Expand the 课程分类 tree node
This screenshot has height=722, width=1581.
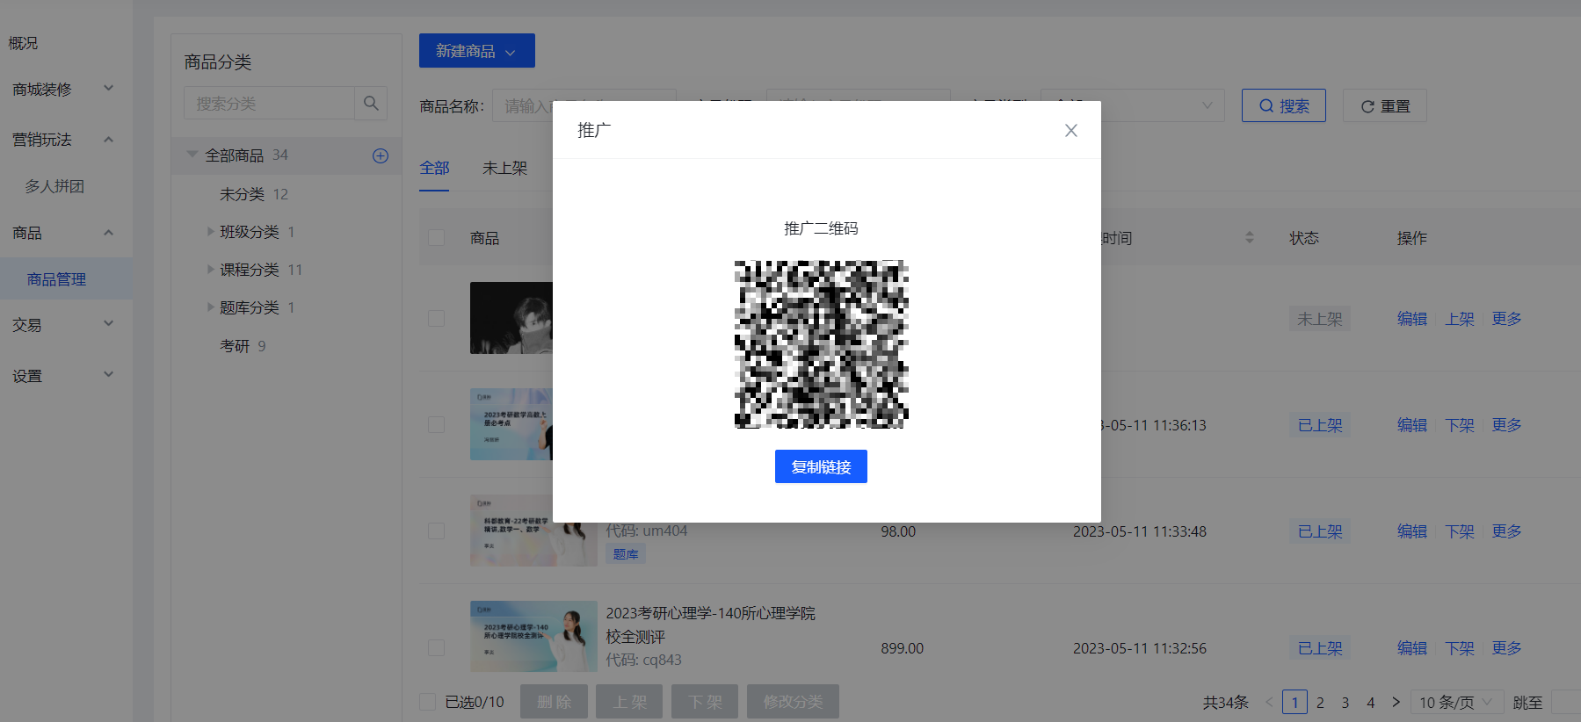click(x=211, y=270)
